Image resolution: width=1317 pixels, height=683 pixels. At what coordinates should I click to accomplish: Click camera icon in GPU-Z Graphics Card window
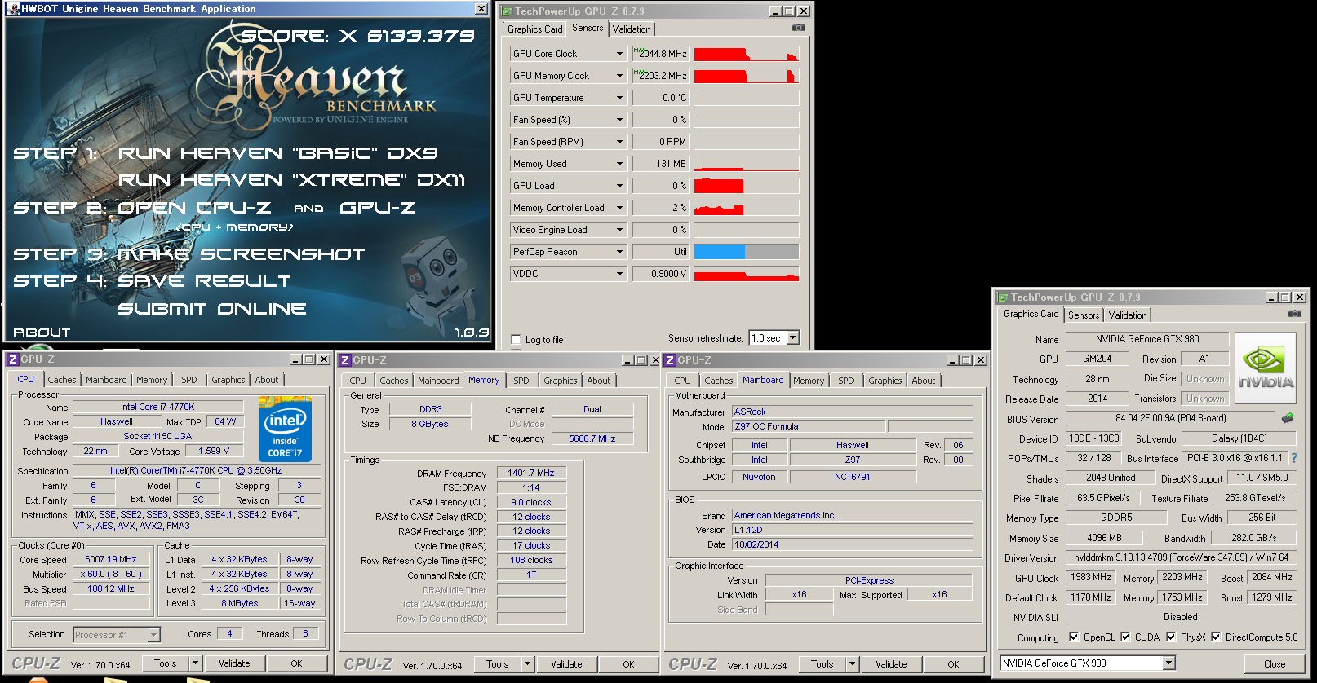(x=1294, y=314)
